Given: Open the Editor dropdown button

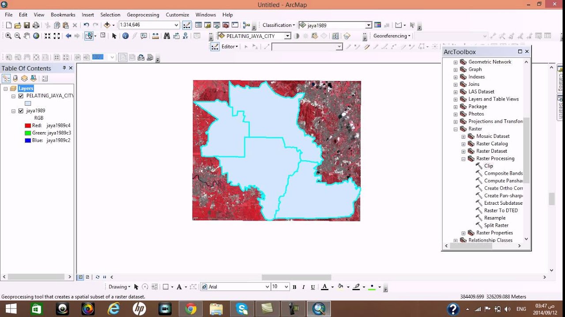Looking at the screenshot, I should pyautogui.click(x=230, y=47).
